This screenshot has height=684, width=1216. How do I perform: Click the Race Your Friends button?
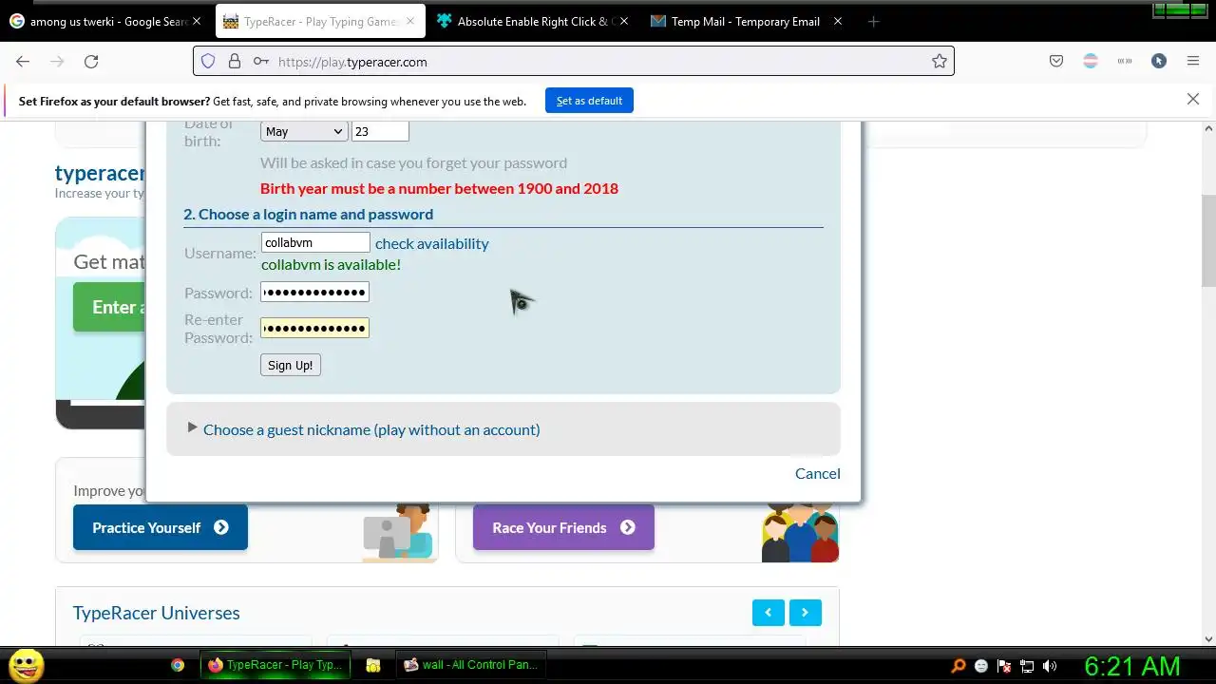(563, 527)
